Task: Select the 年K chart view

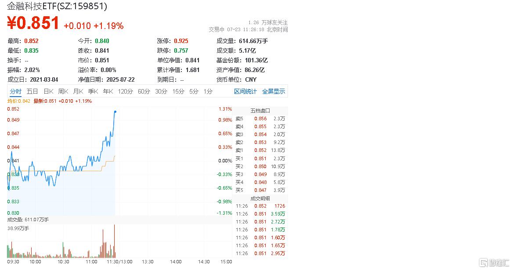Action: point(108,91)
